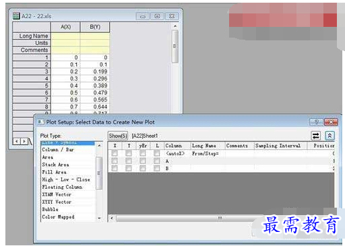Click worksheet cell with value 0.644
This screenshot has height=246, width=345.
pos(95,107)
